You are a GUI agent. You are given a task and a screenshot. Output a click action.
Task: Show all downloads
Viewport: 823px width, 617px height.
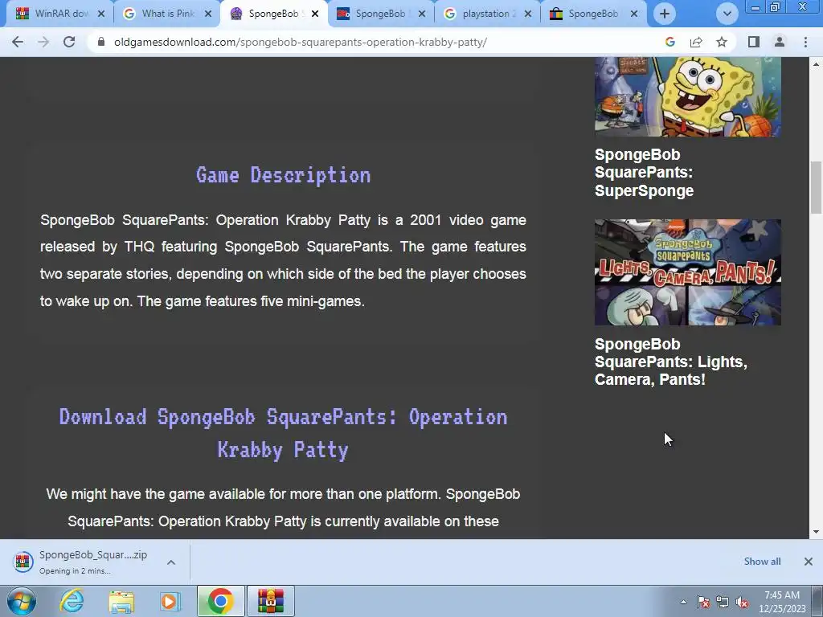762,562
